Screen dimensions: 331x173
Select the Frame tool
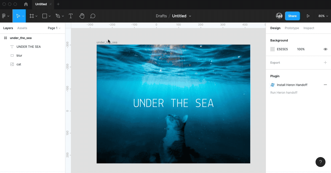[32, 16]
